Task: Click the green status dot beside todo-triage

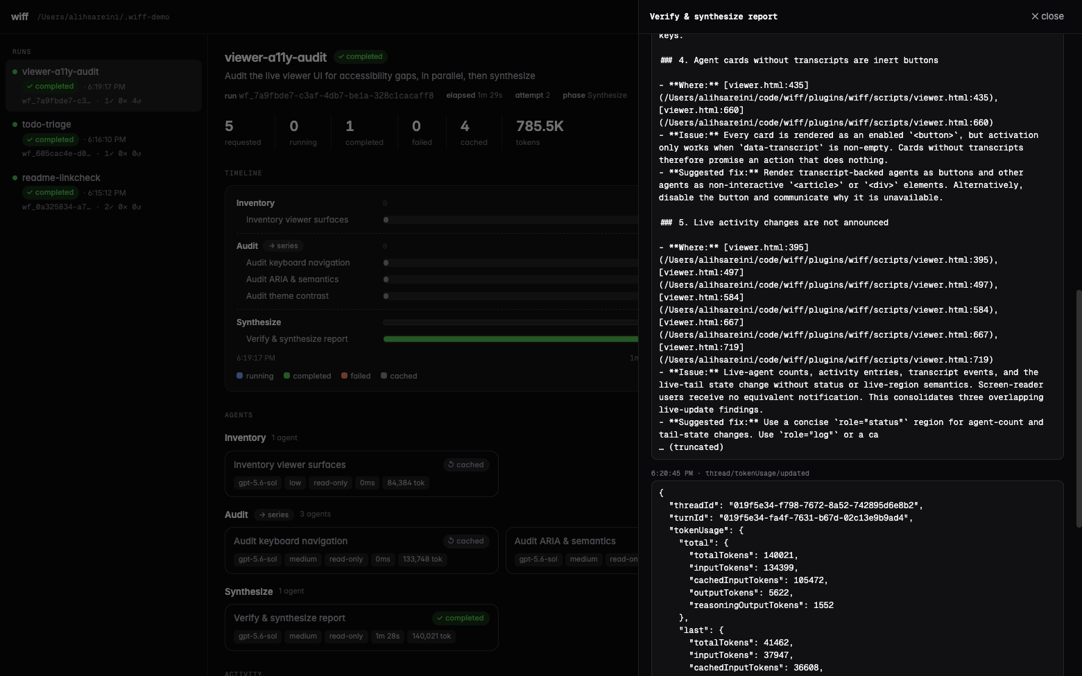Action: click(x=15, y=125)
